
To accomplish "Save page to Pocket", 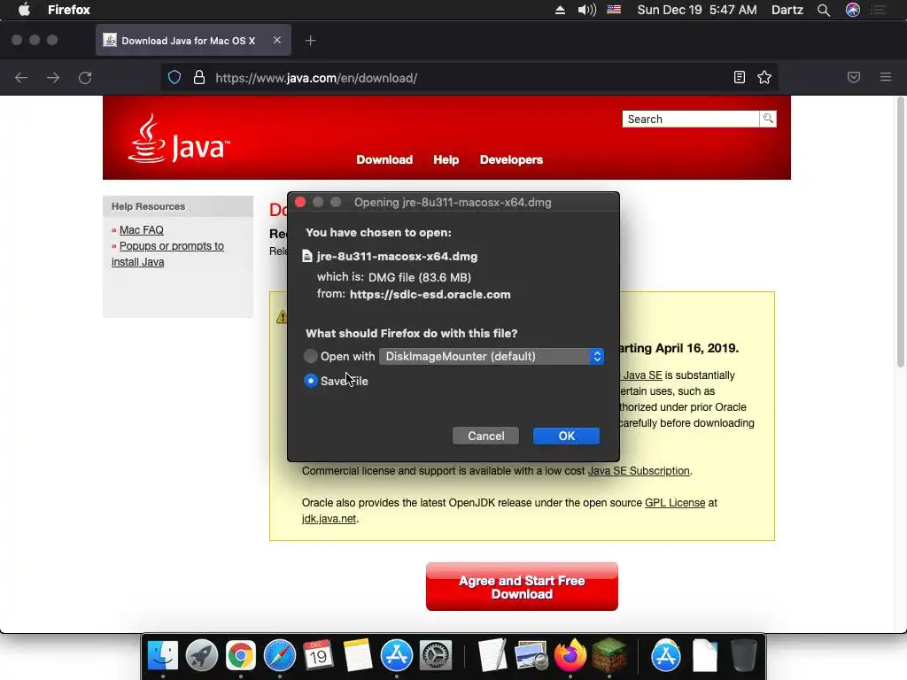I will [854, 77].
